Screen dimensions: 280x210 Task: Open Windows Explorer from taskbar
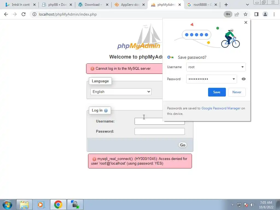[x=24, y=205]
